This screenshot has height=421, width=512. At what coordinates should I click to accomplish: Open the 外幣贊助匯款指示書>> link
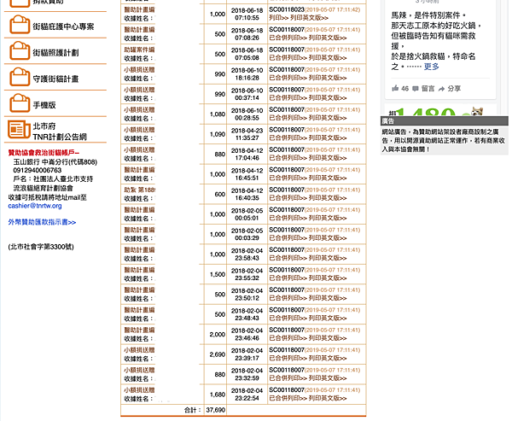[42, 222]
